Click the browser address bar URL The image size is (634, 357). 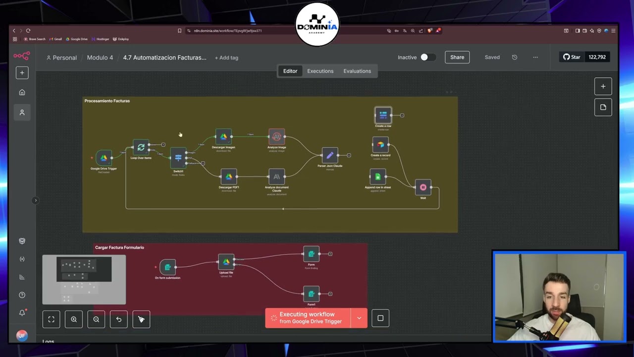(x=228, y=31)
